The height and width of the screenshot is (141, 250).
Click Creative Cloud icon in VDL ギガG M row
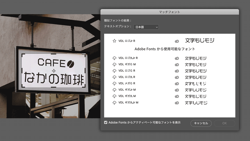(x=177, y=65)
